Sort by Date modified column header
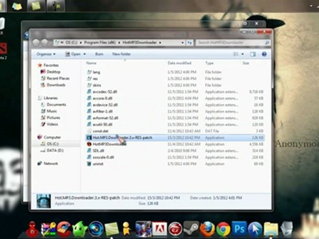Viewport: 319px width, 239px height. [x=179, y=63]
